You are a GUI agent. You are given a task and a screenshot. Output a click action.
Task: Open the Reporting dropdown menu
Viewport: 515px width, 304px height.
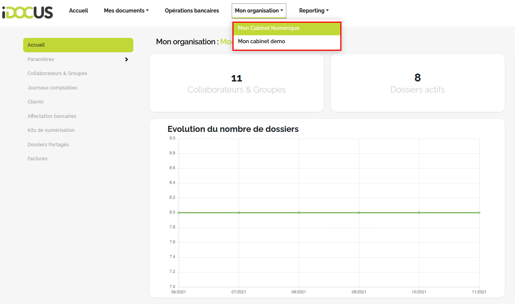(314, 11)
